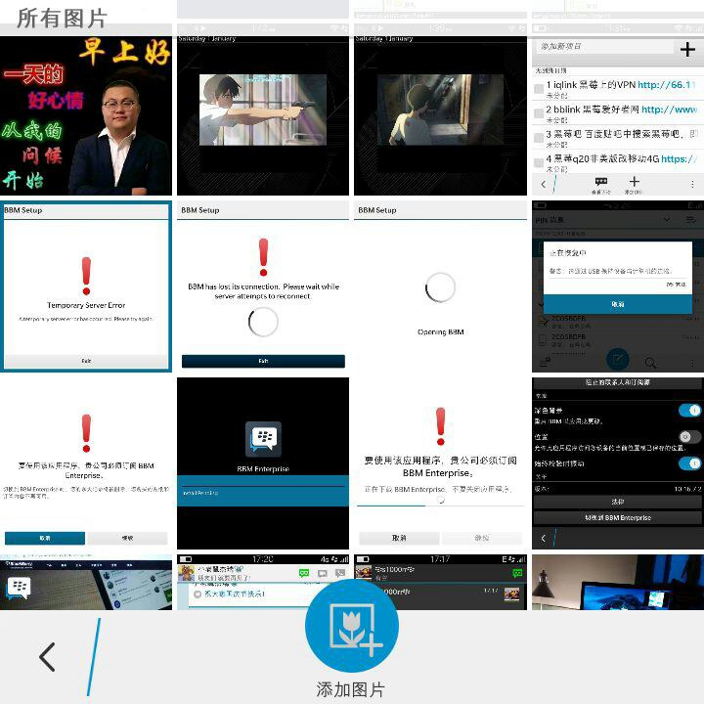Select the dark PIN message dialog thumbnail
This screenshot has height=704, width=704.
coord(618,286)
